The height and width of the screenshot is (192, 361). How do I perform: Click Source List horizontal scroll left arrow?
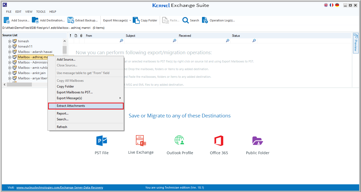[4, 84]
